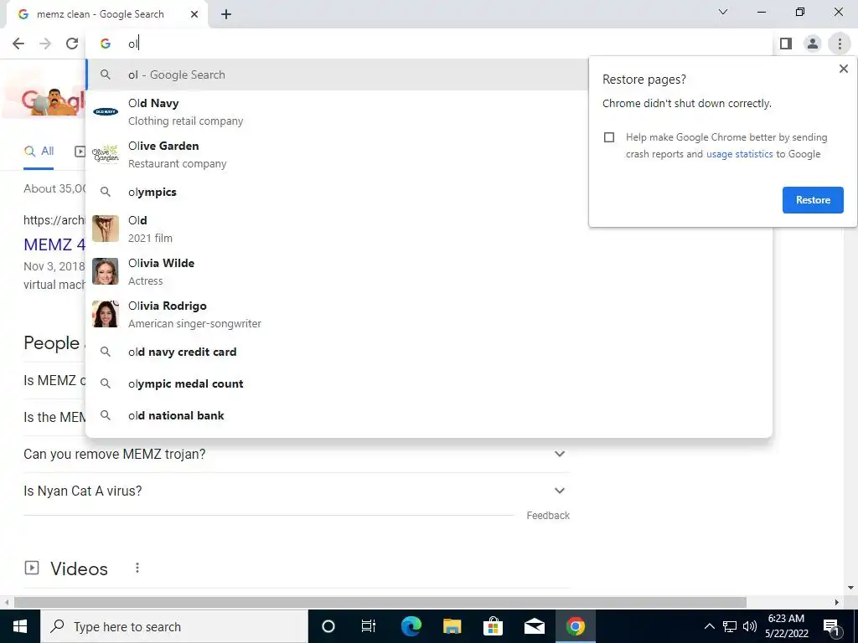This screenshot has height=643, width=858.
Task: Expand 'Is Nyan Cat A virus?' question
Action: click(x=297, y=491)
